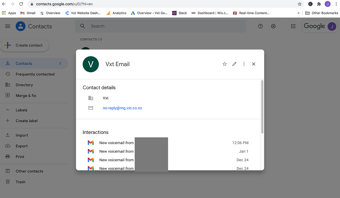Open the Vxt Website Dash bookmark

click(x=83, y=13)
